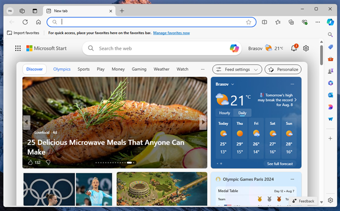Click the Back arrow in toolbar
Image resolution: width=340 pixels, height=211 pixels.
coord(12,22)
